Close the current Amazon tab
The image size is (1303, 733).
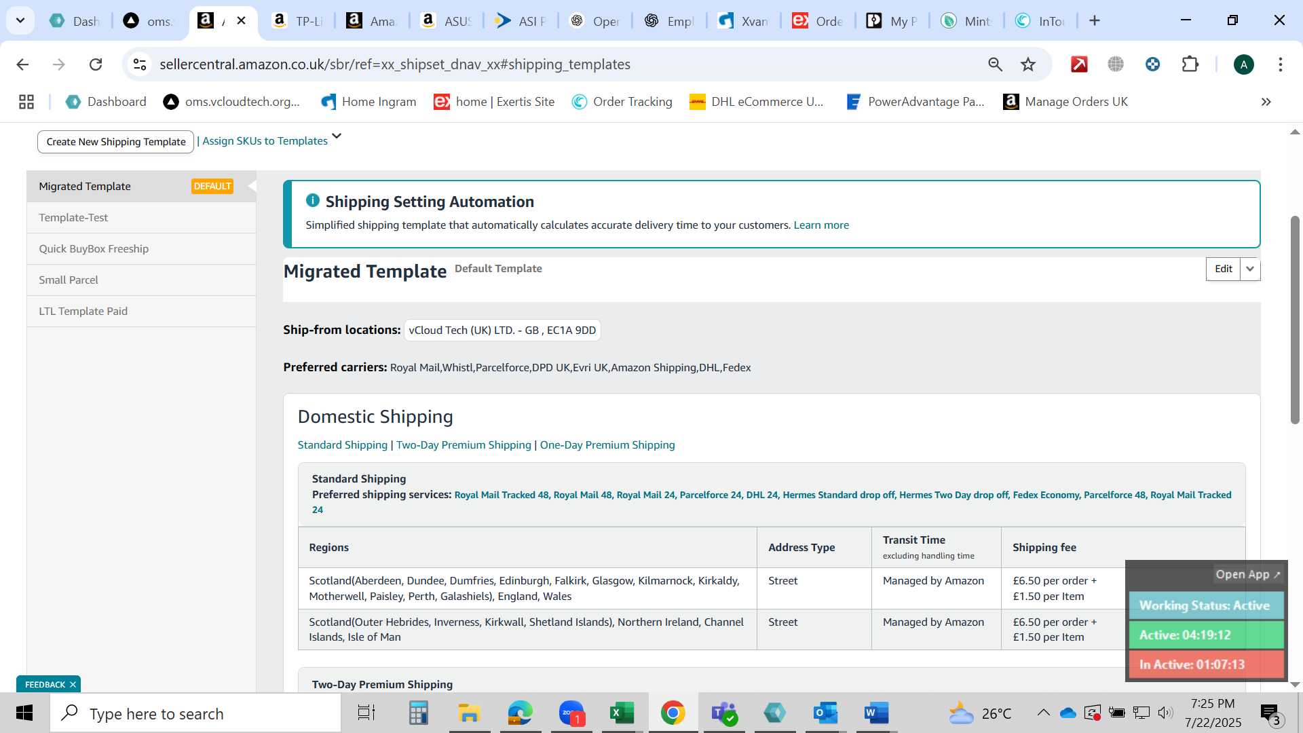click(x=241, y=20)
